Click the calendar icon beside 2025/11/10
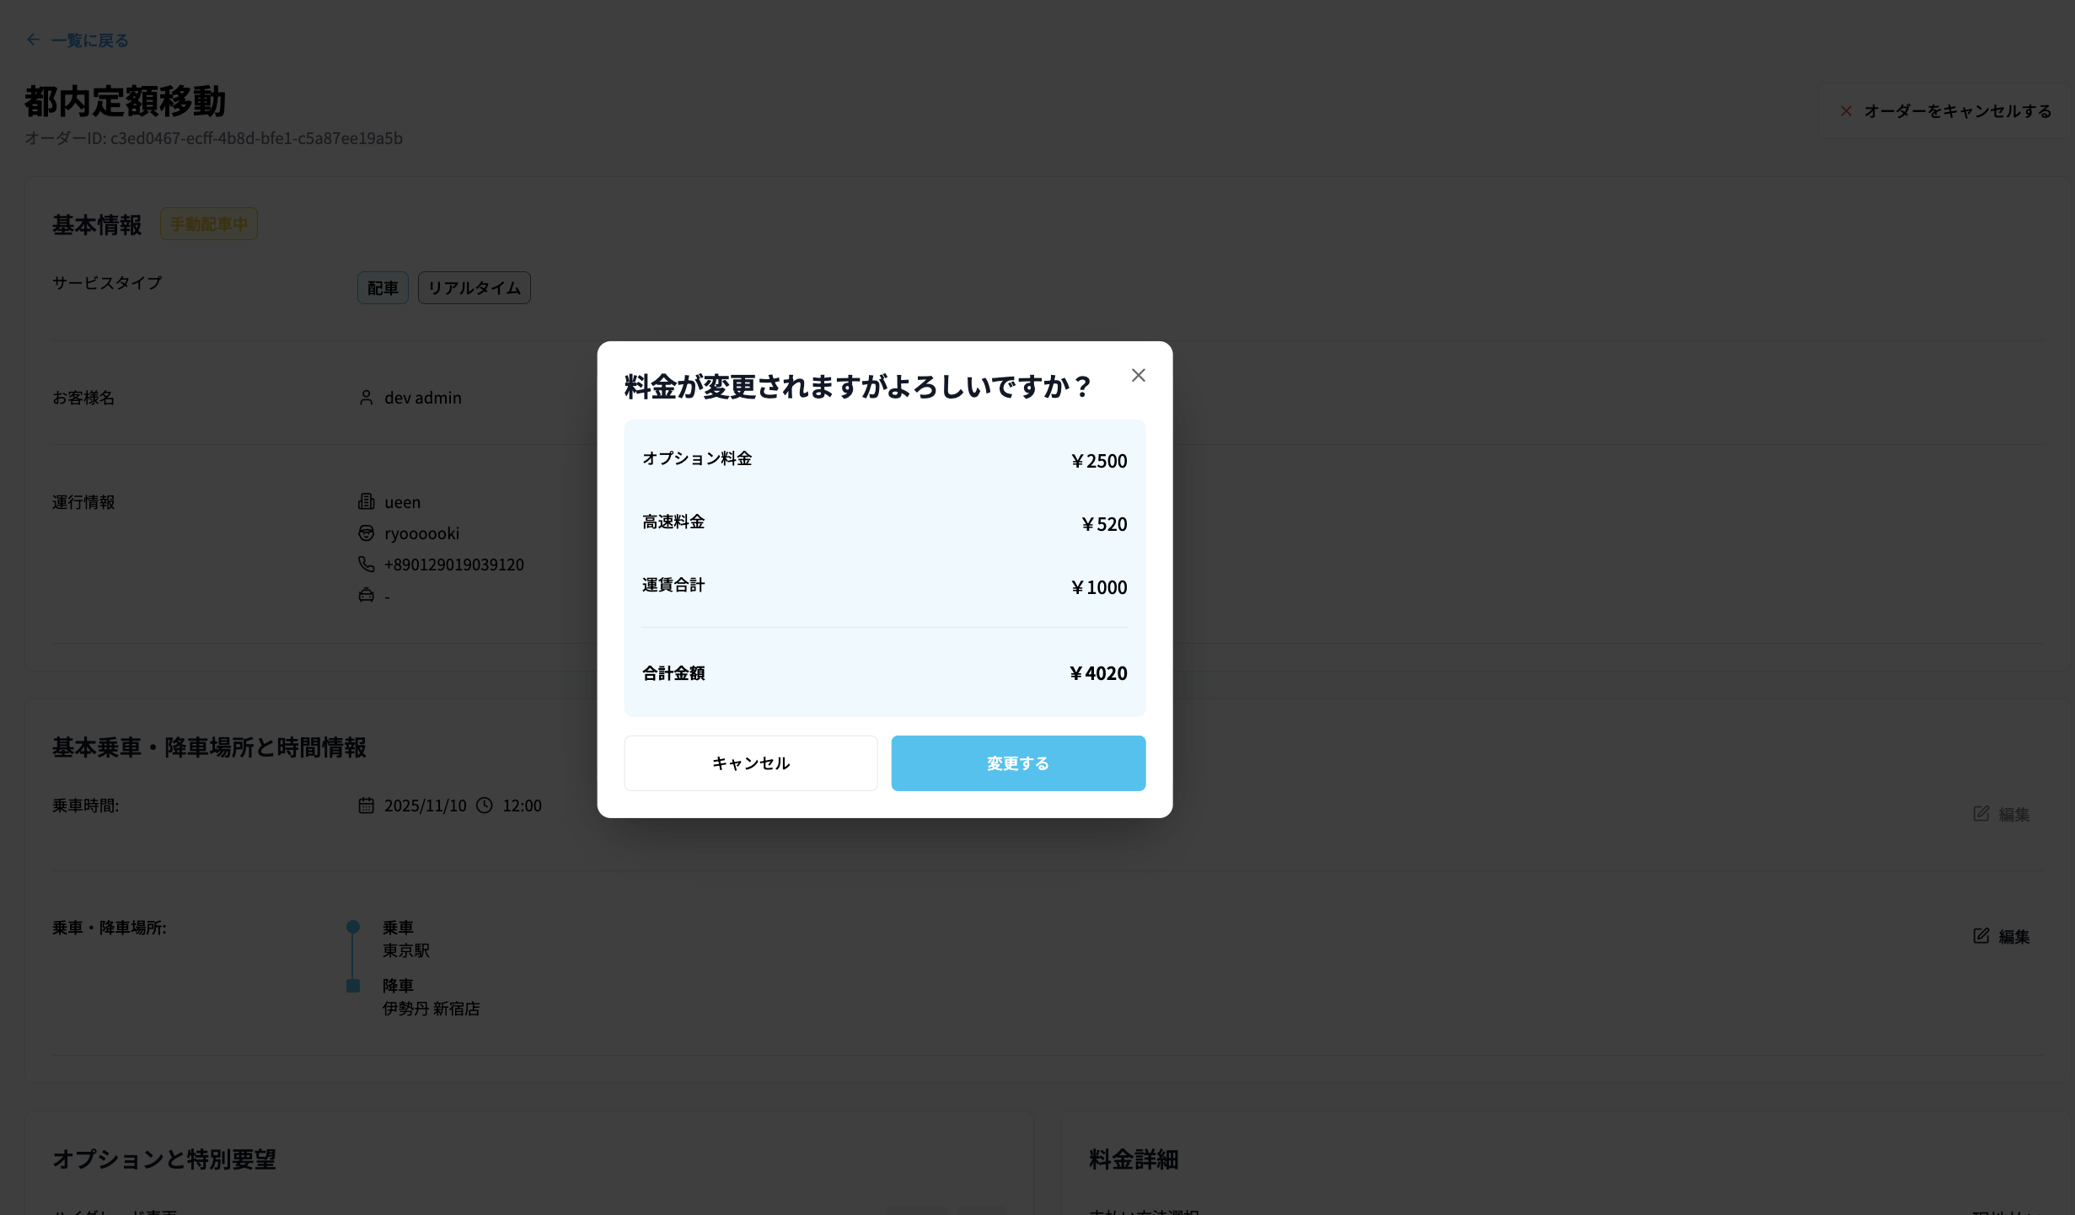Image resolution: width=2075 pixels, height=1215 pixels. coord(366,806)
